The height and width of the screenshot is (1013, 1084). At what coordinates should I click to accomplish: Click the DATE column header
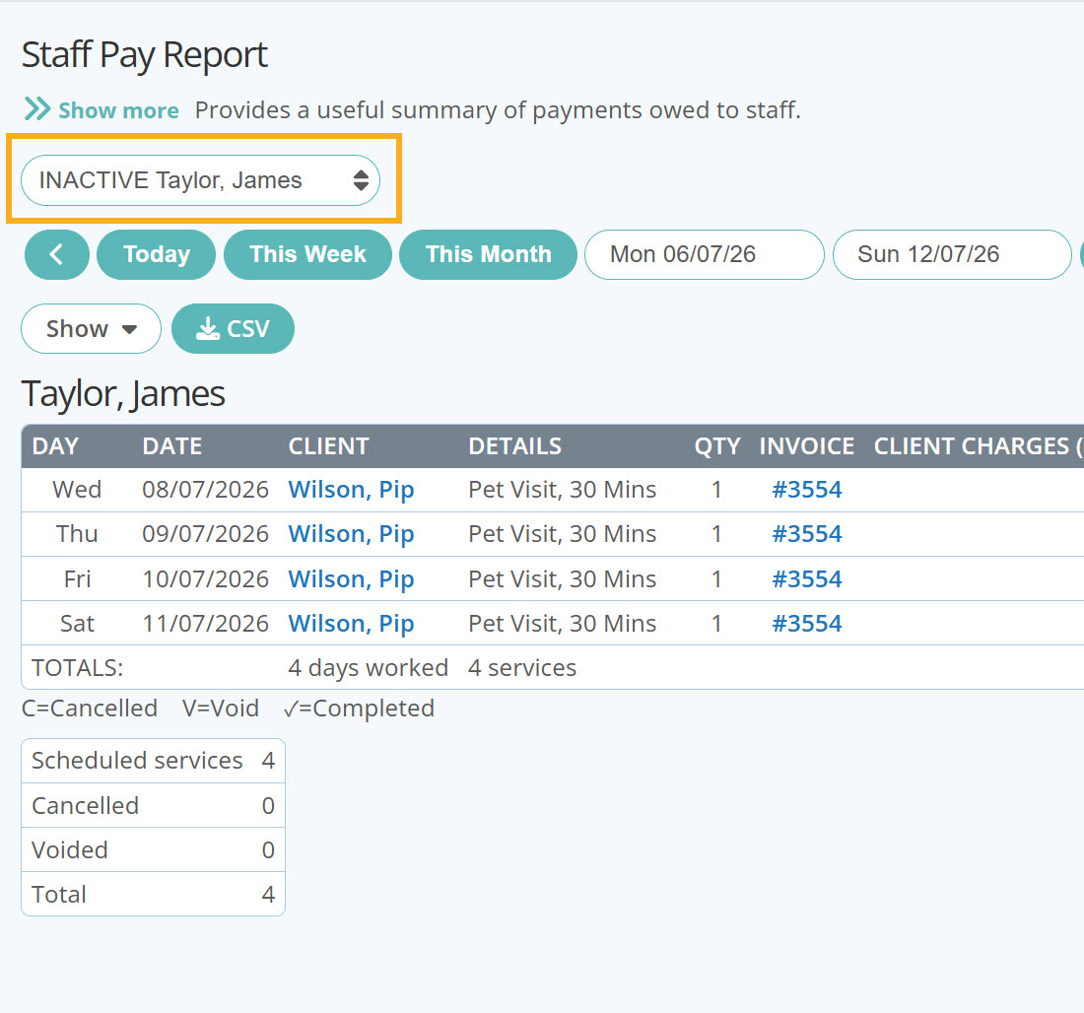click(172, 446)
